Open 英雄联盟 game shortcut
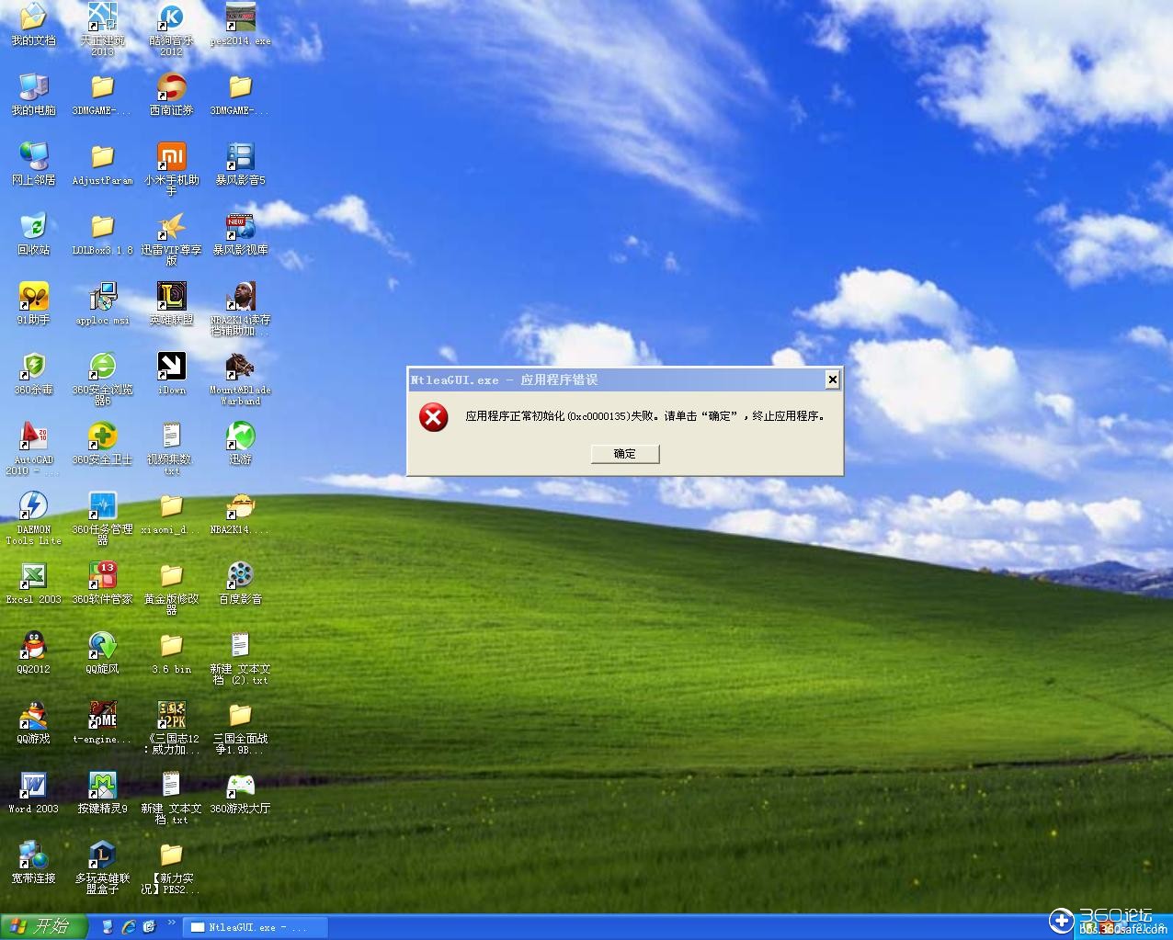 coord(171,303)
